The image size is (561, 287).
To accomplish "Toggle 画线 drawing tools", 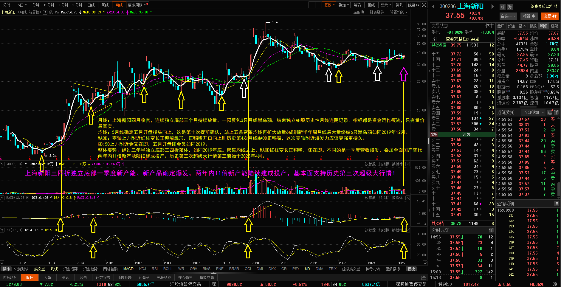I will point(371,5).
